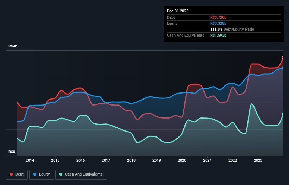Select the 2016 x-axis label

[x=81, y=160]
